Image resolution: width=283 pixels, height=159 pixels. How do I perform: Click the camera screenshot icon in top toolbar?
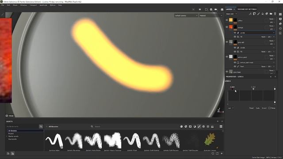tap(222, 9)
